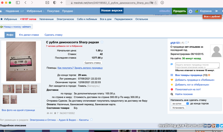Open the Корзина shopping cart icon

(x=197, y=11)
